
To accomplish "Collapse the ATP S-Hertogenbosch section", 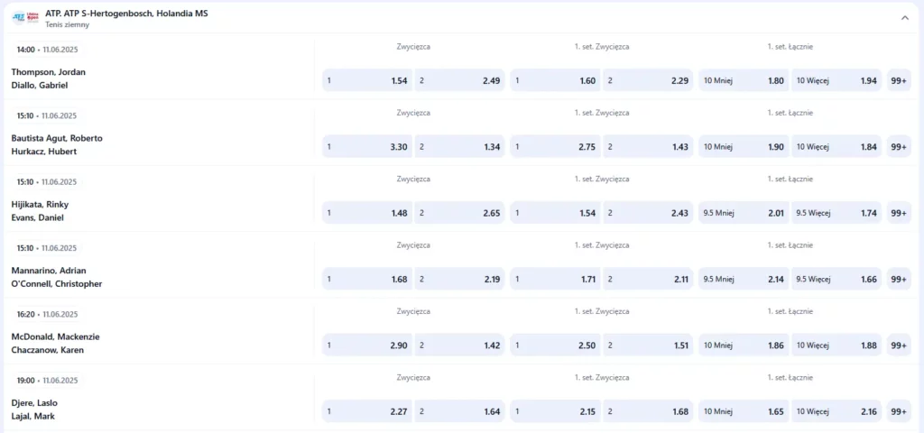I will pyautogui.click(x=904, y=18).
